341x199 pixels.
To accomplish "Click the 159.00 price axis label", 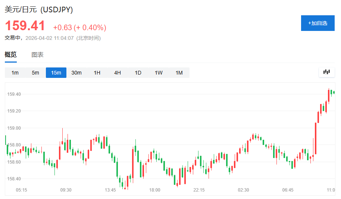I will (14, 128).
